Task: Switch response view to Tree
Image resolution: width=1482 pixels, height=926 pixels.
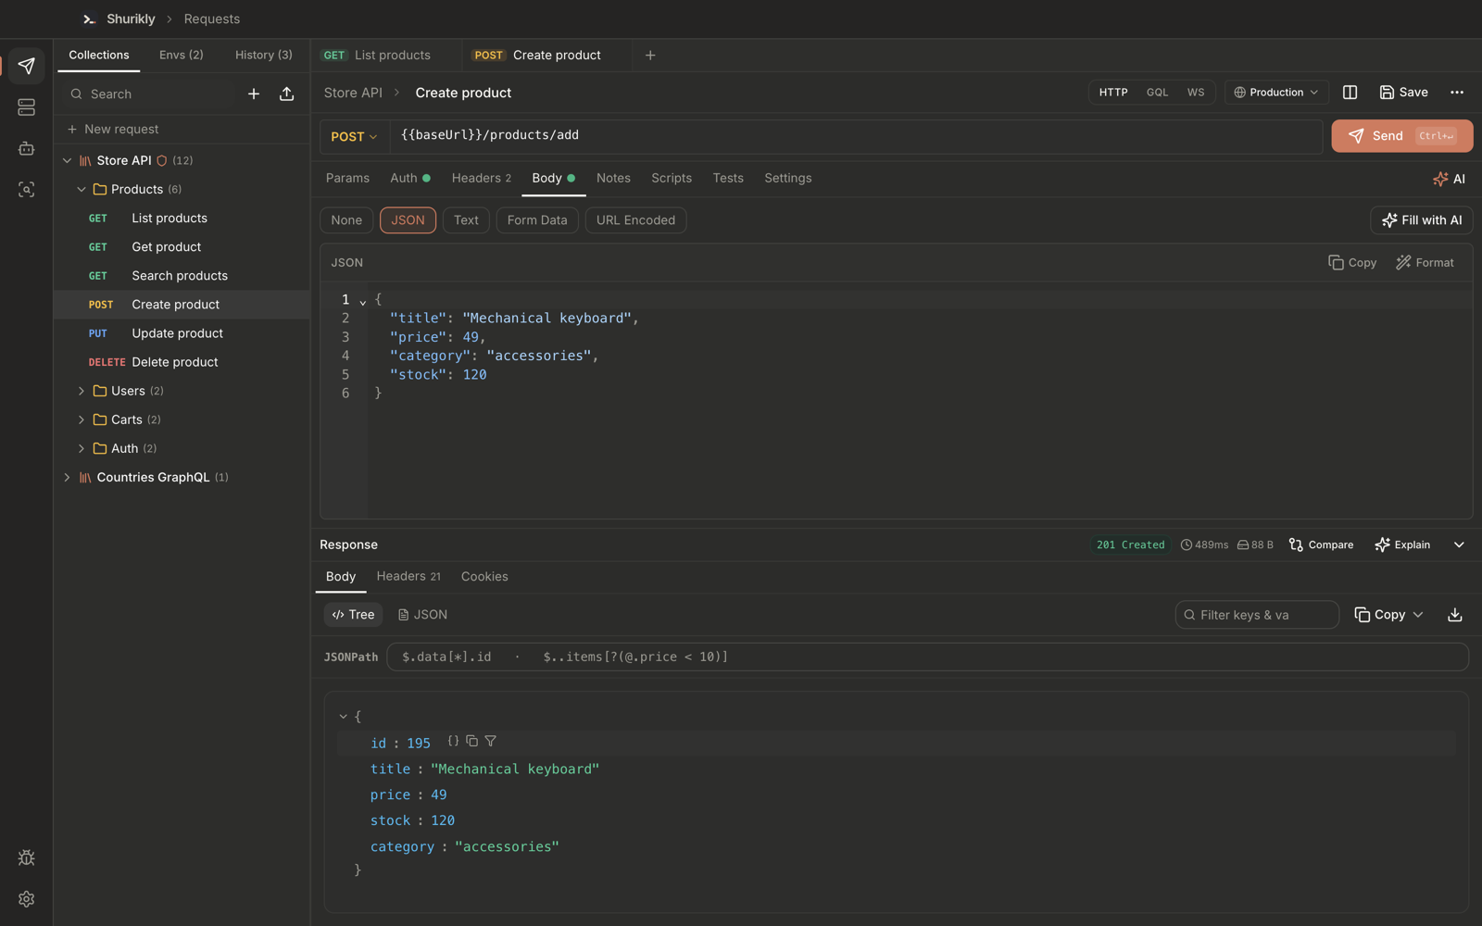Action: pos(353,615)
